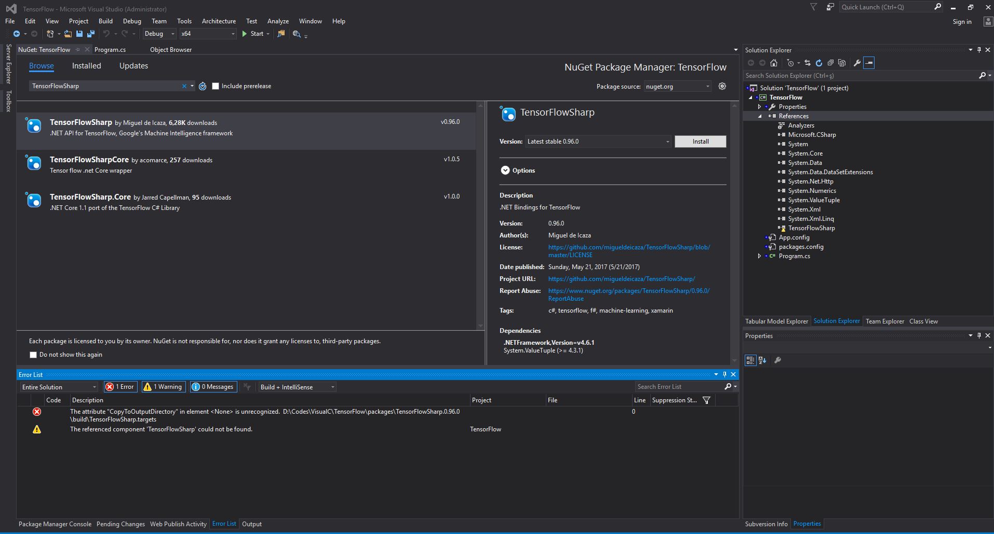Click Sync with Active Document icon
The image size is (994, 534).
(x=808, y=63)
